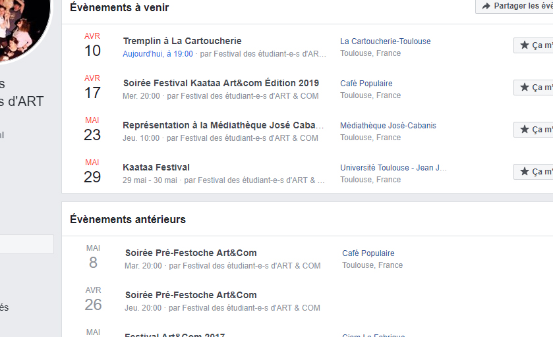
Task: Click the star icon for Soirée Festival Kaataa
Action: 525,87
